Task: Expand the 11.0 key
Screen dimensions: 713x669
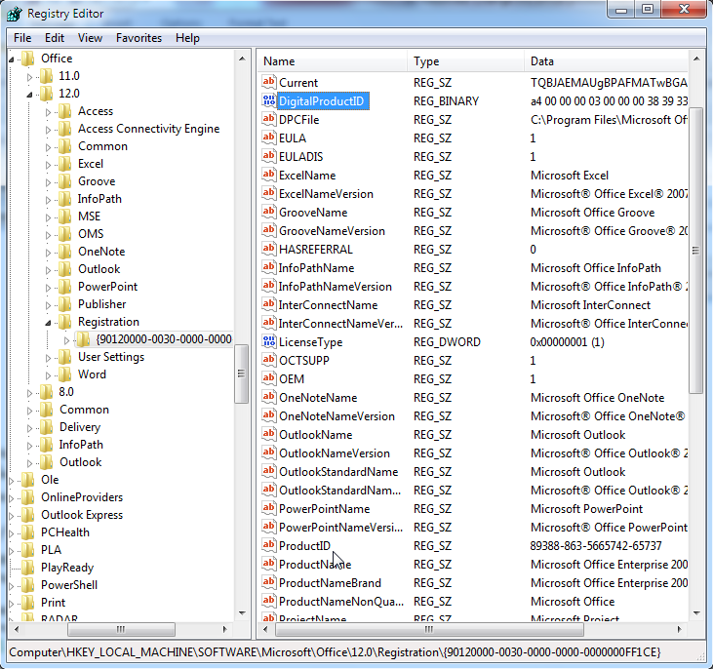Action: click(x=29, y=77)
